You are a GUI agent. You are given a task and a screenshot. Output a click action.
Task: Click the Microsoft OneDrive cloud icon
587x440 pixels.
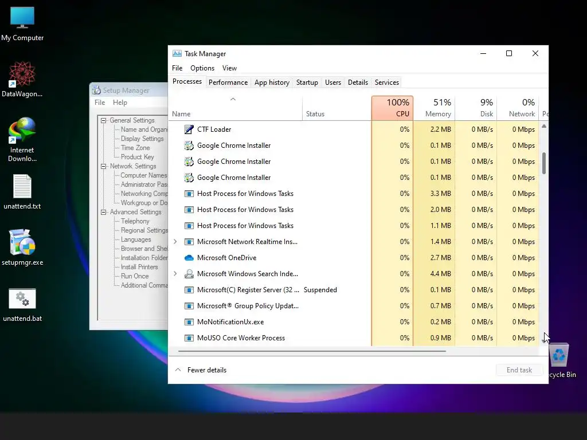189,258
